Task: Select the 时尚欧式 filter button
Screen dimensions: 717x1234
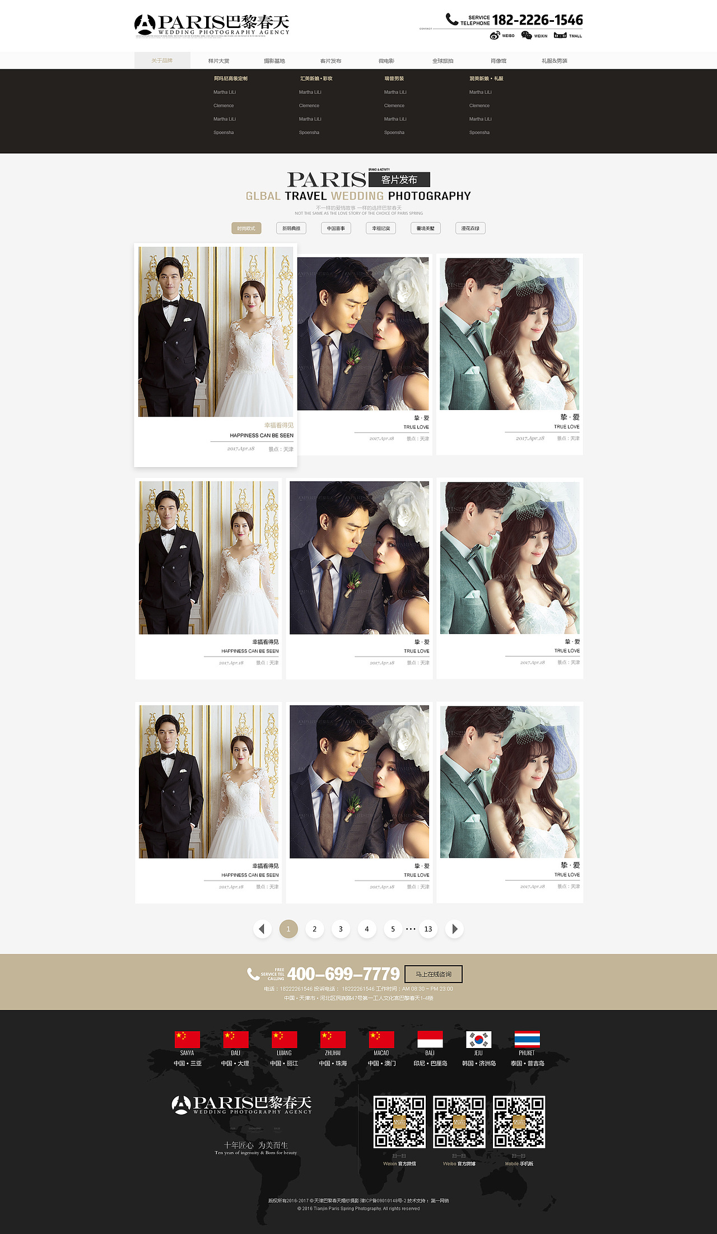Action: coord(246,228)
